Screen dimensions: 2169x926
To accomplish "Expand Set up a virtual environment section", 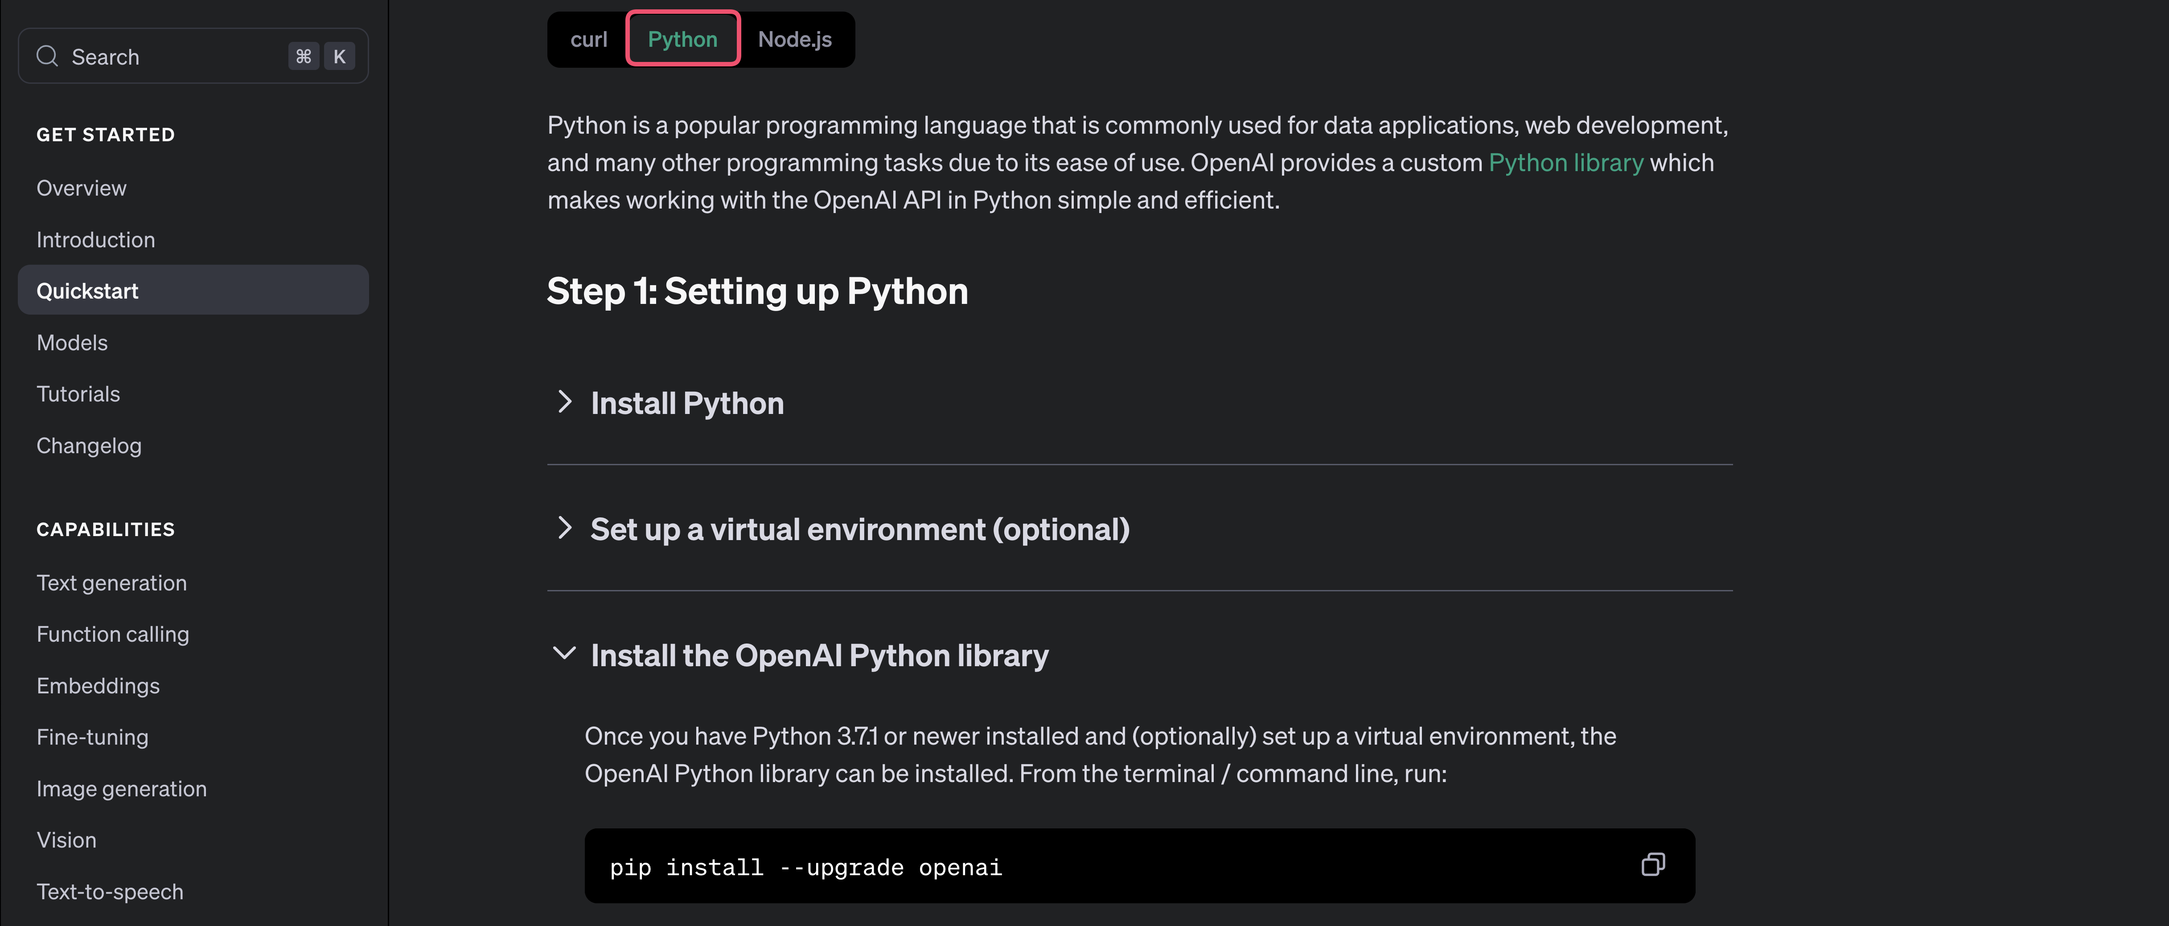I will coord(859,529).
